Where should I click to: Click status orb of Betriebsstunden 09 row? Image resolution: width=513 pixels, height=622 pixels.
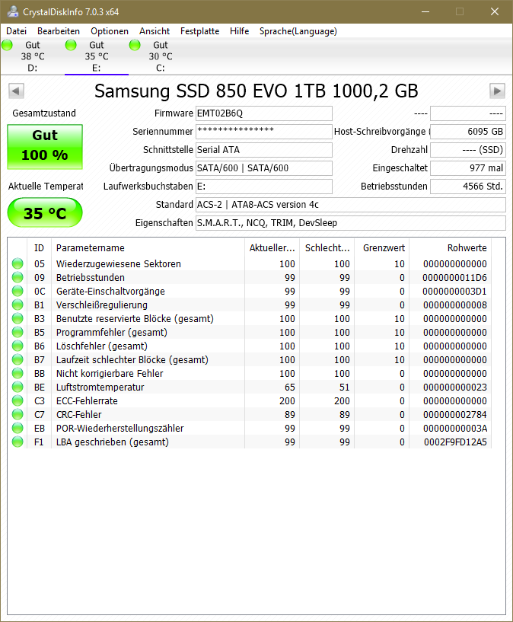pos(18,277)
